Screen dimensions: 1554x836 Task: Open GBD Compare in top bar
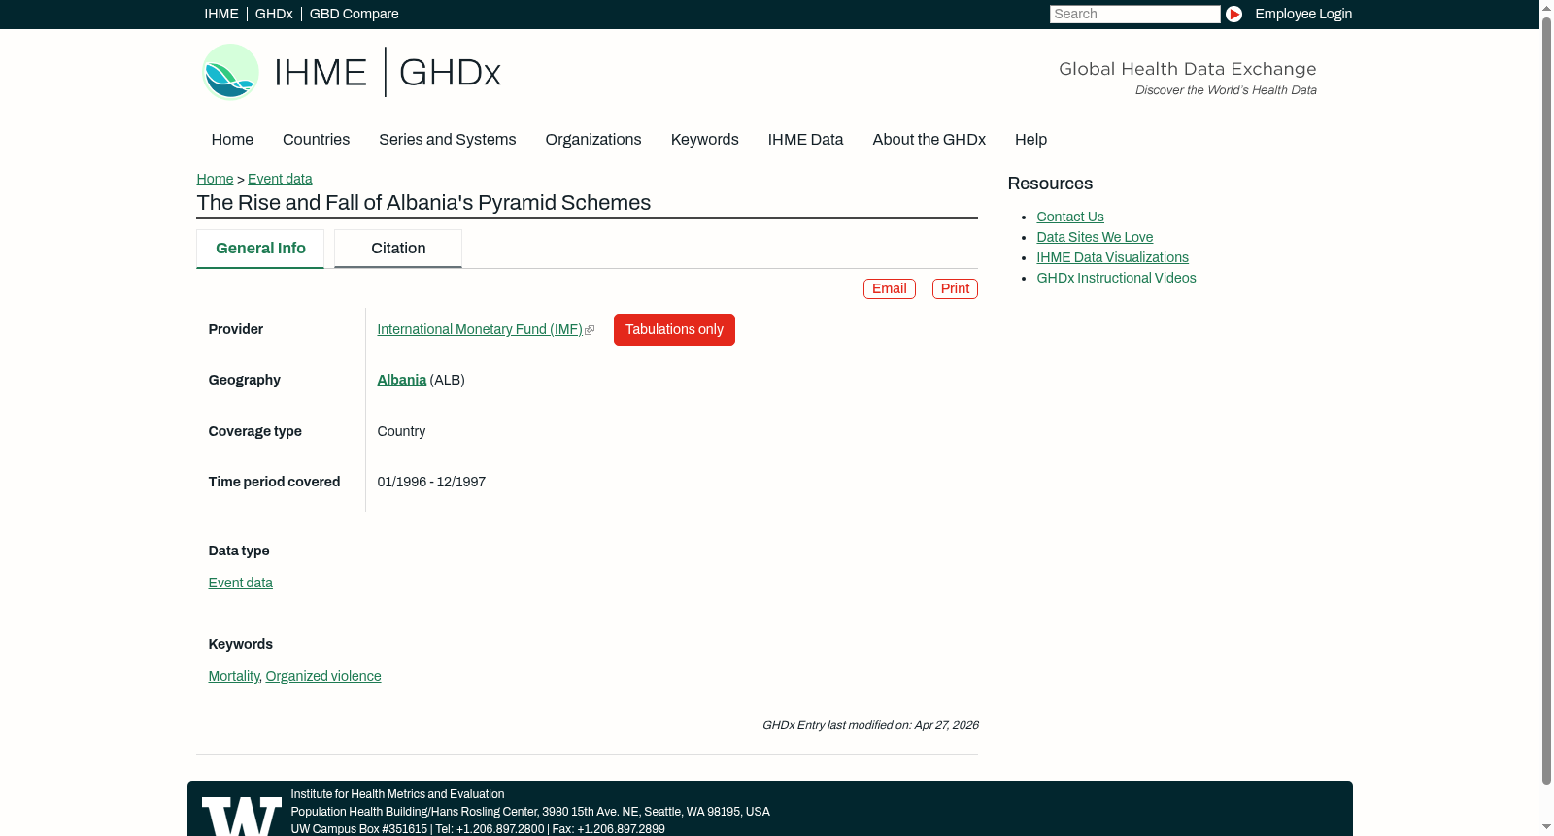tap(355, 14)
